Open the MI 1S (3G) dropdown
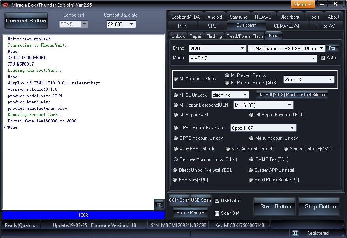The height and width of the screenshot is (238, 347). point(263,105)
